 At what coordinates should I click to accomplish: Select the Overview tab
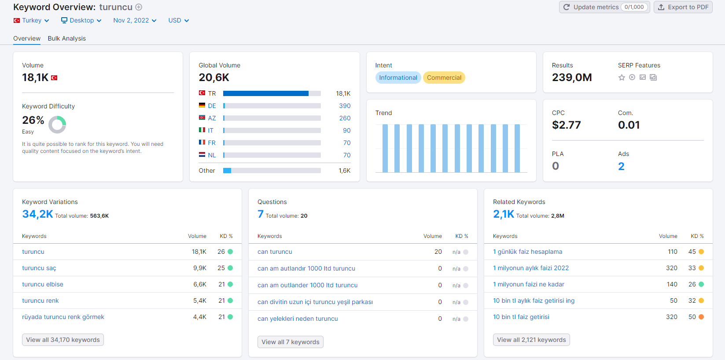pyautogui.click(x=27, y=38)
